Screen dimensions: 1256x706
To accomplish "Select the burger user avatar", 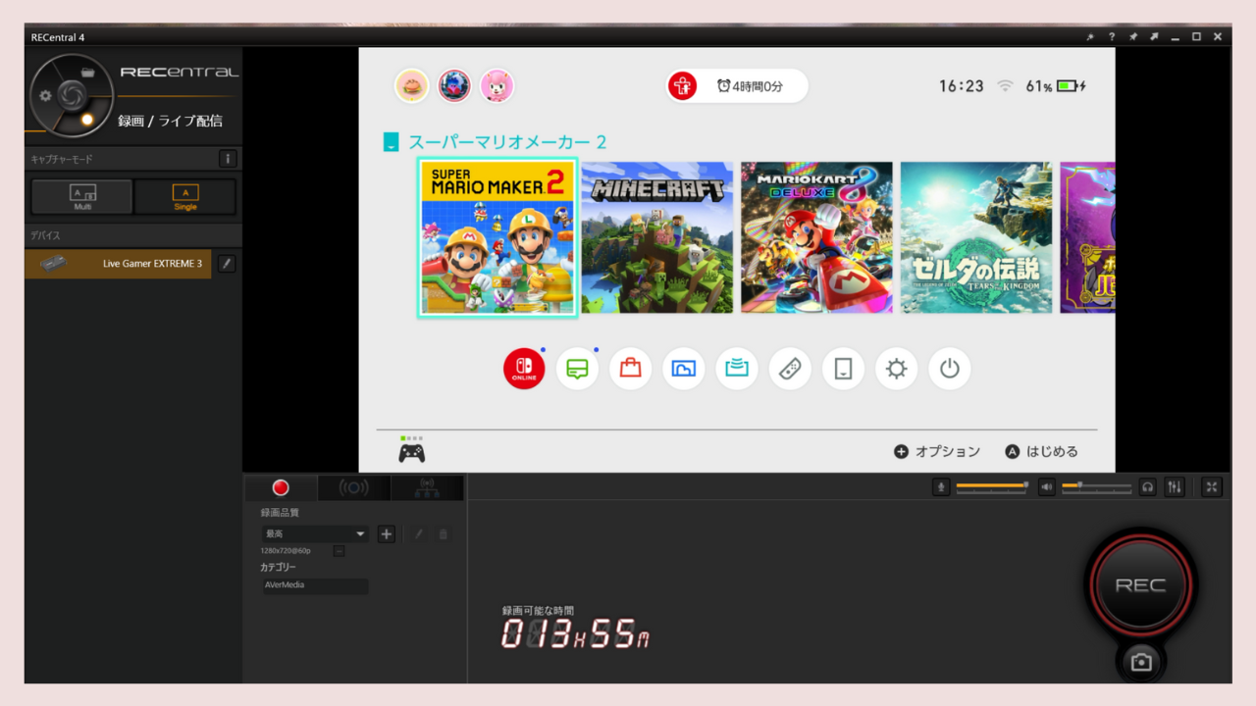I will [411, 85].
